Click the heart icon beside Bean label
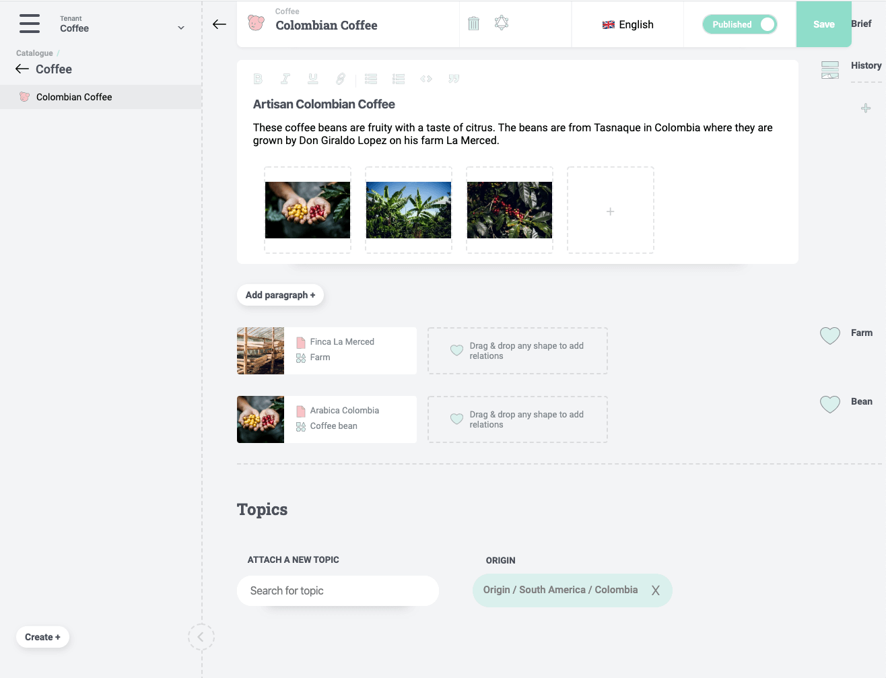Viewport: 886px width, 678px height. coord(830,403)
